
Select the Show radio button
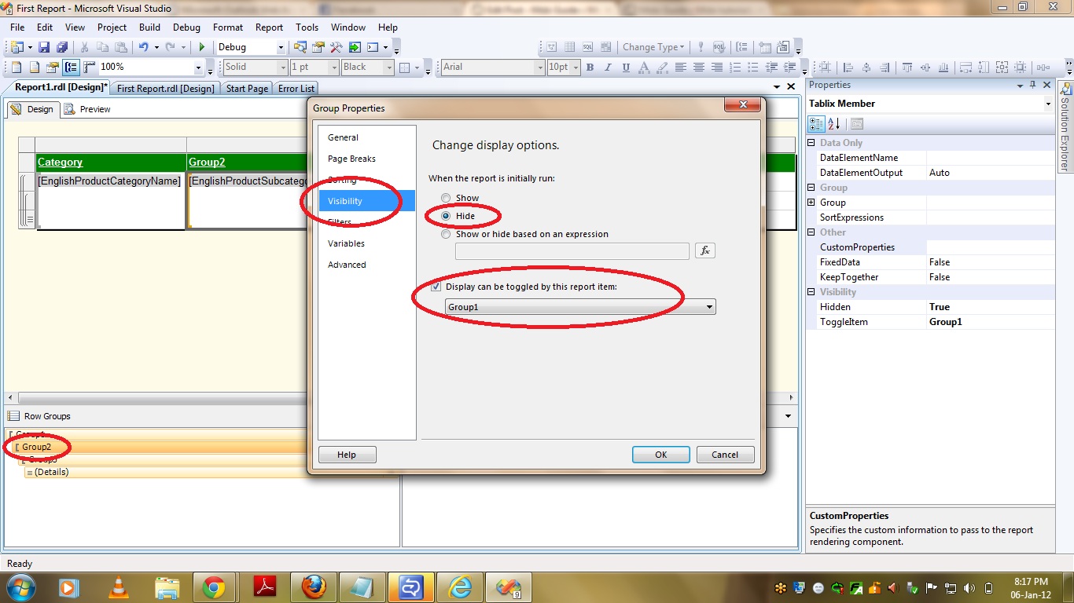pos(447,198)
